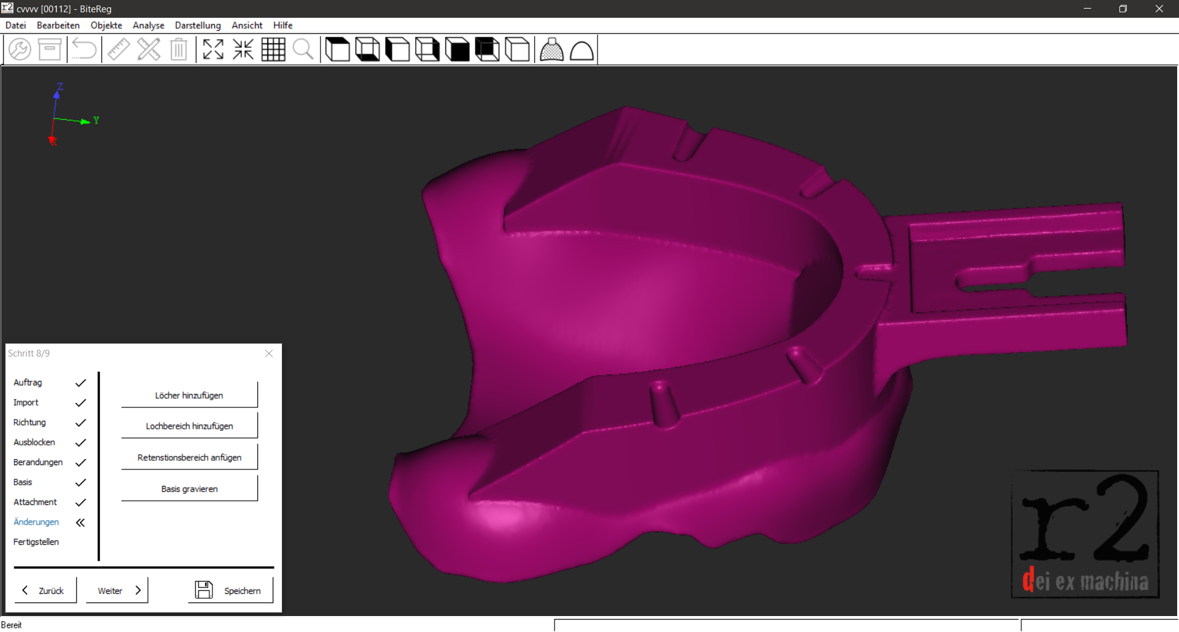Select the Berandungen step
Viewport: 1179px width, 632px height.
(38, 462)
